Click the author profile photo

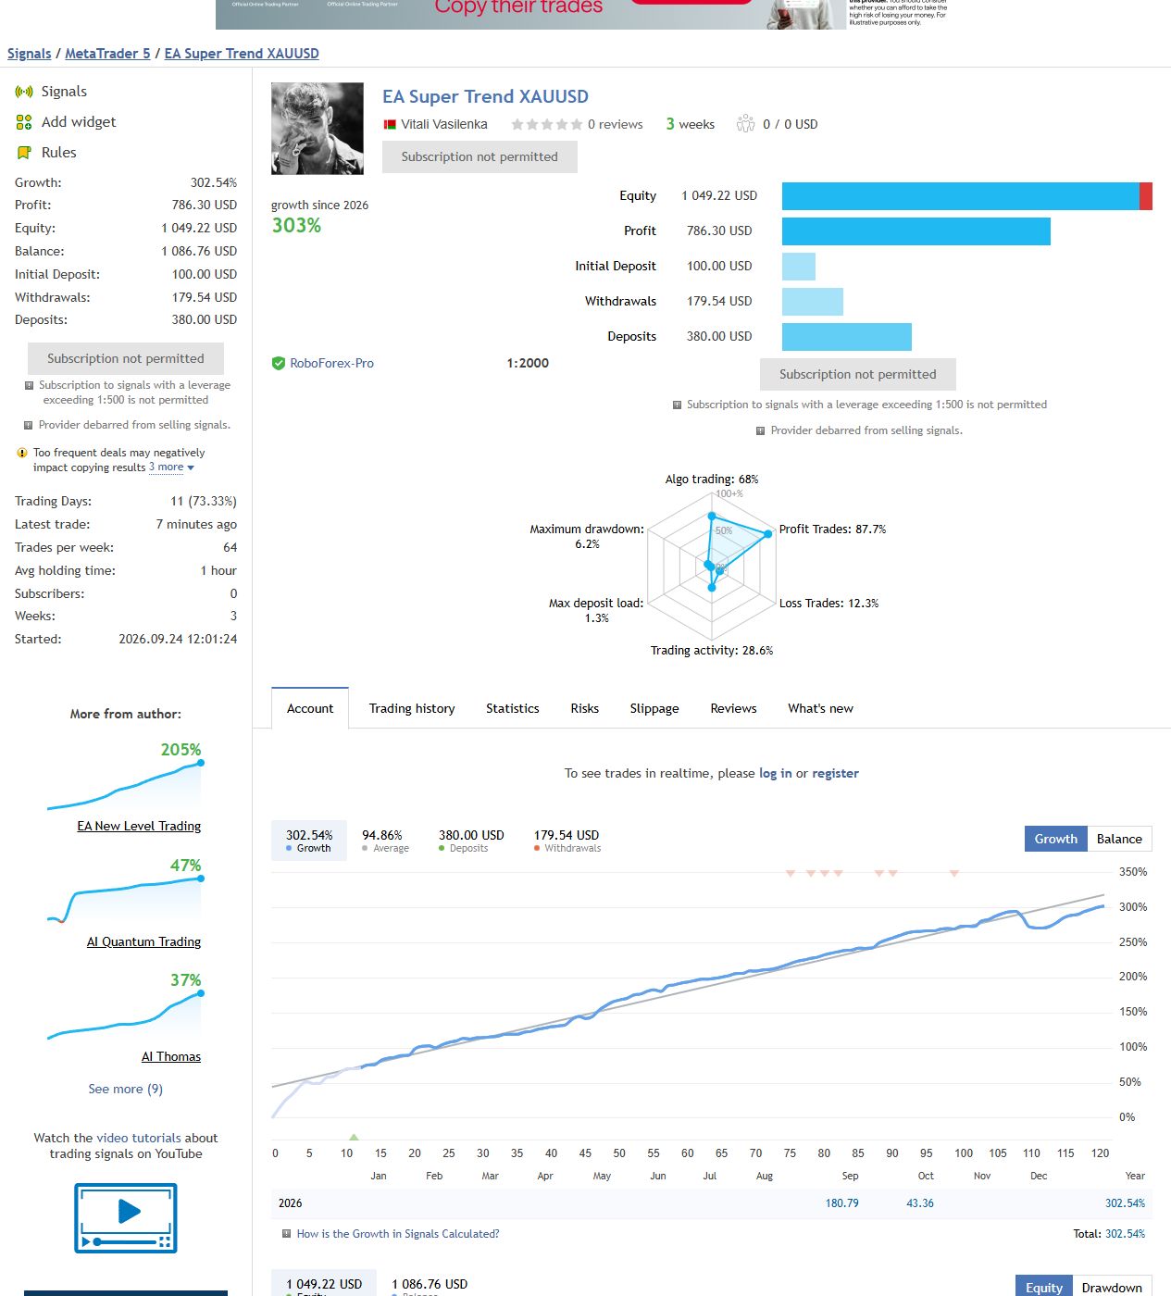click(x=318, y=129)
